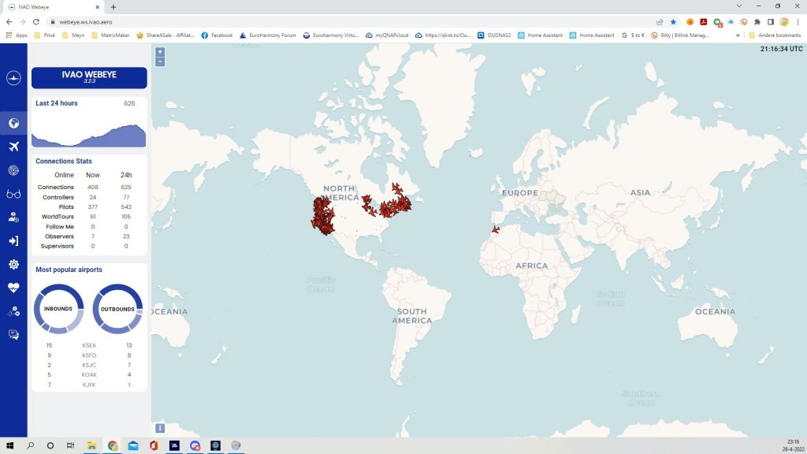Screen dimensions: 807x454
Task: Show map attribution info button
Action: (x=160, y=428)
